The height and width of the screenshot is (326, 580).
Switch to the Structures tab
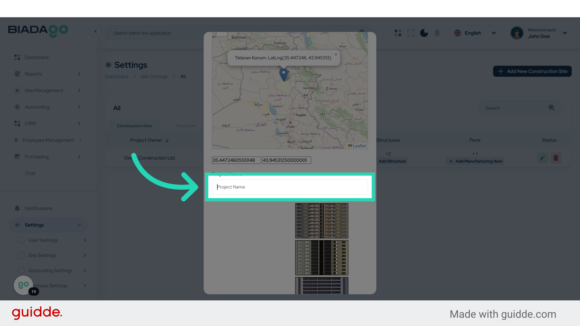(185, 126)
